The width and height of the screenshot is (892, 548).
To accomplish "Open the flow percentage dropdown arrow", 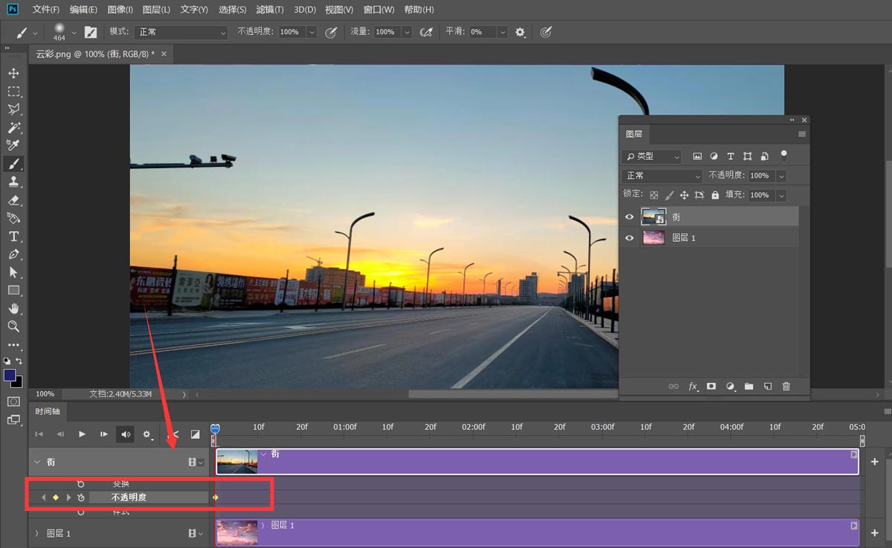I will [406, 32].
